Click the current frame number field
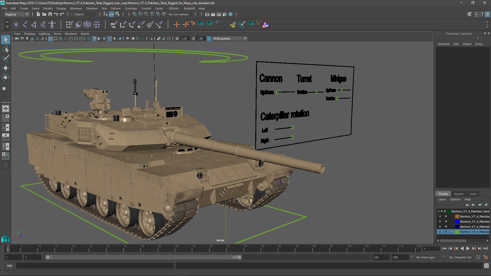 tap(431, 249)
